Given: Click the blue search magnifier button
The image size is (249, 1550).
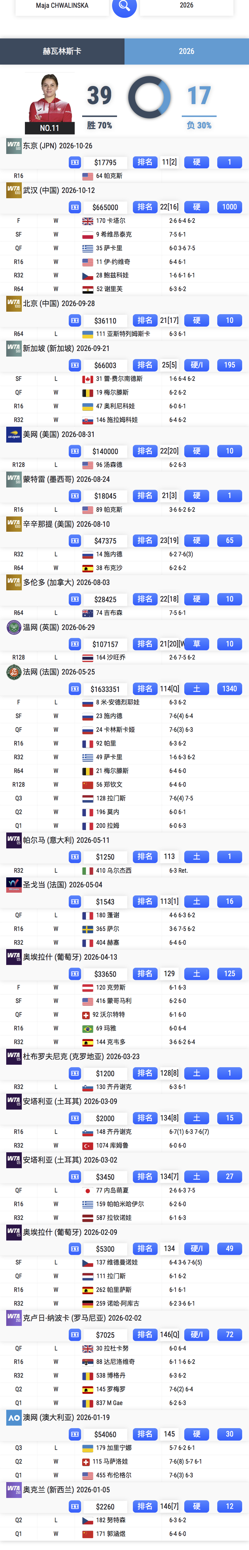Looking at the screenshot, I should click(x=125, y=6).
